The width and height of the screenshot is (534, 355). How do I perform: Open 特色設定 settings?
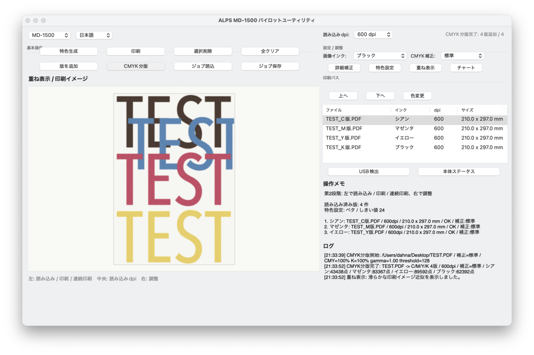pyautogui.click(x=385, y=68)
